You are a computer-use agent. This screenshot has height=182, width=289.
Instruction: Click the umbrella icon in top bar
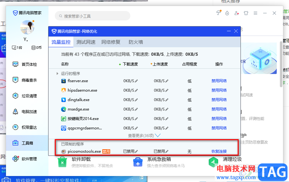[218, 13]
